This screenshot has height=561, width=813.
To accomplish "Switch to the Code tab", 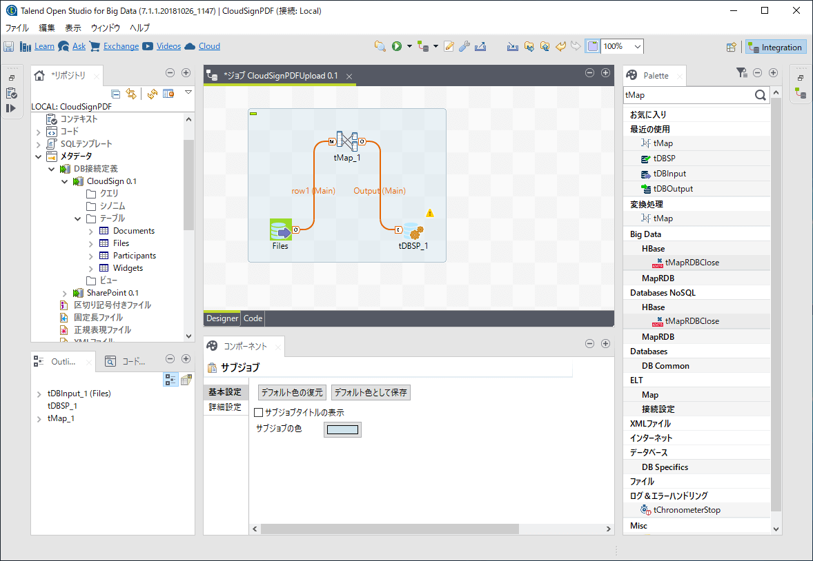I will [253, 318].
